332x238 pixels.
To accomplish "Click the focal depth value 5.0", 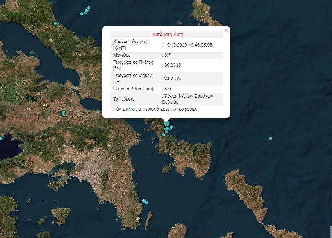I will pos(167,89).
